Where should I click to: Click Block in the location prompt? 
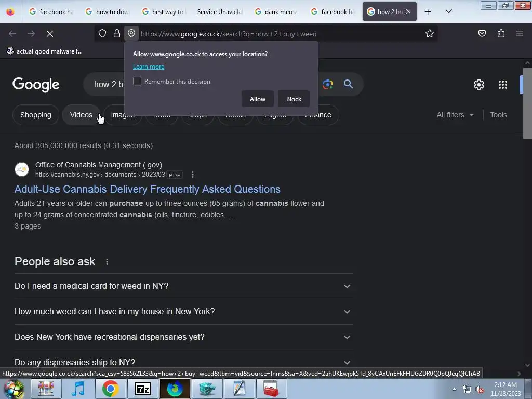(294, 99)
